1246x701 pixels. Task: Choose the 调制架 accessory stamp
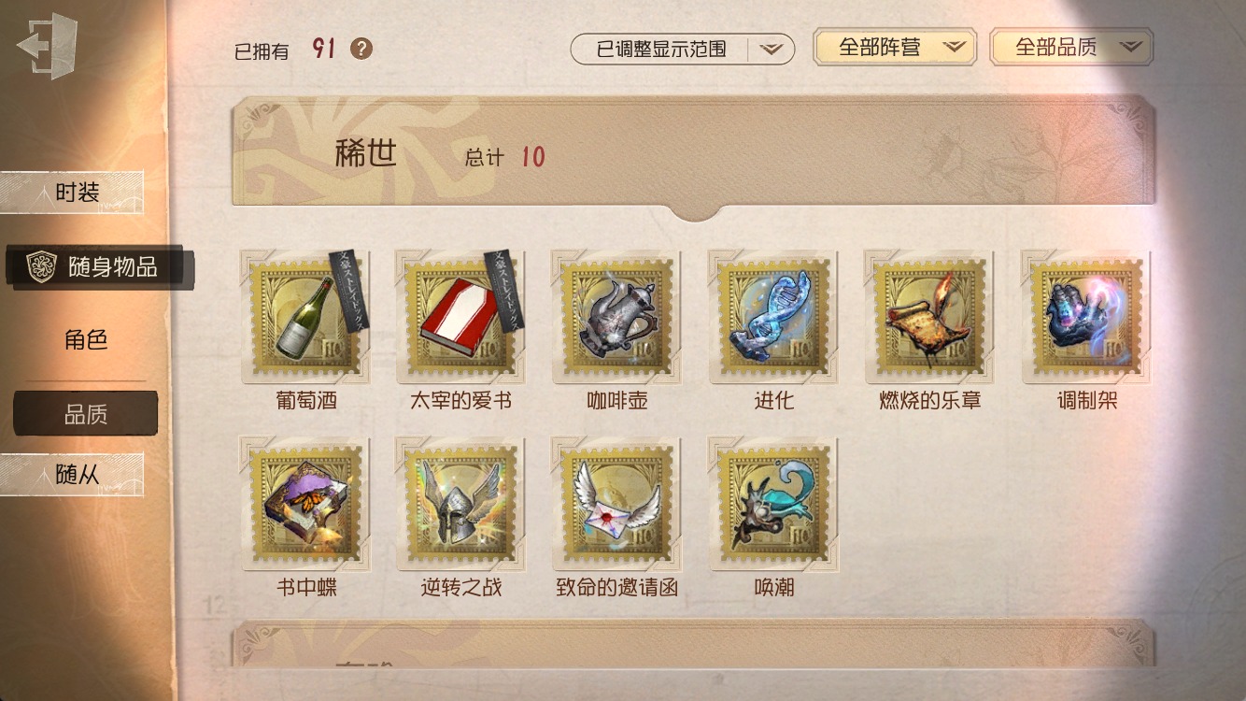(x=1086, y=318)
